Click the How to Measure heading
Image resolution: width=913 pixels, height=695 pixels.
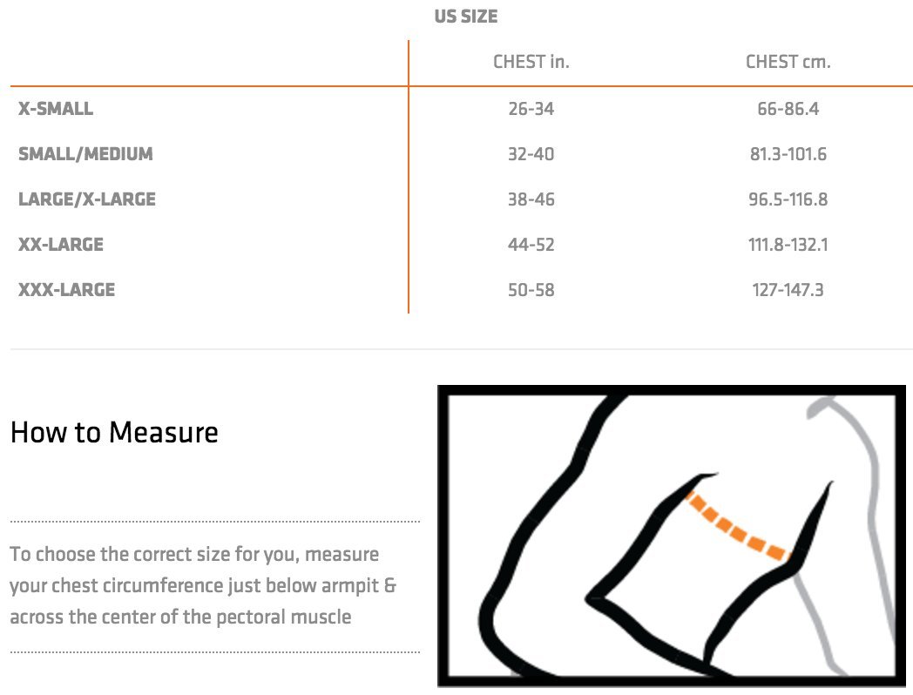(114, 433)
